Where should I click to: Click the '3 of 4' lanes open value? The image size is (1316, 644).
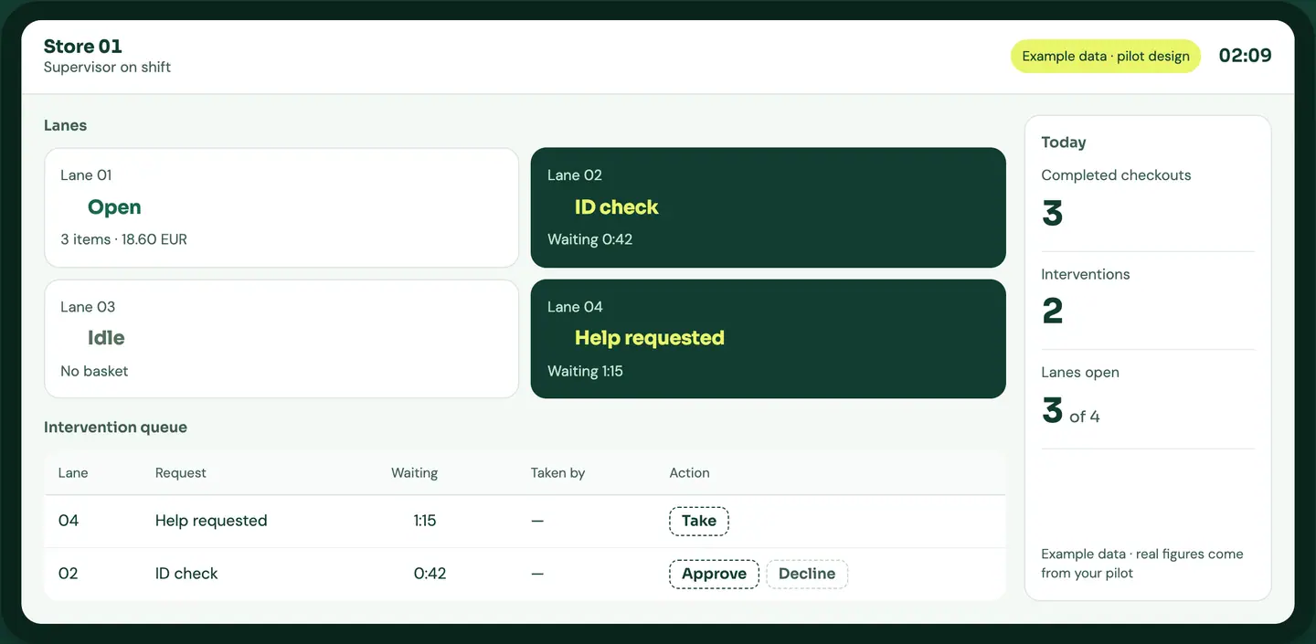click(x=1071, y=411)
